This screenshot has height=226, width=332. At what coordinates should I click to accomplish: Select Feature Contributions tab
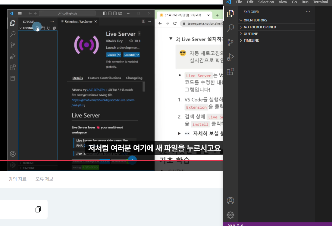104,78
